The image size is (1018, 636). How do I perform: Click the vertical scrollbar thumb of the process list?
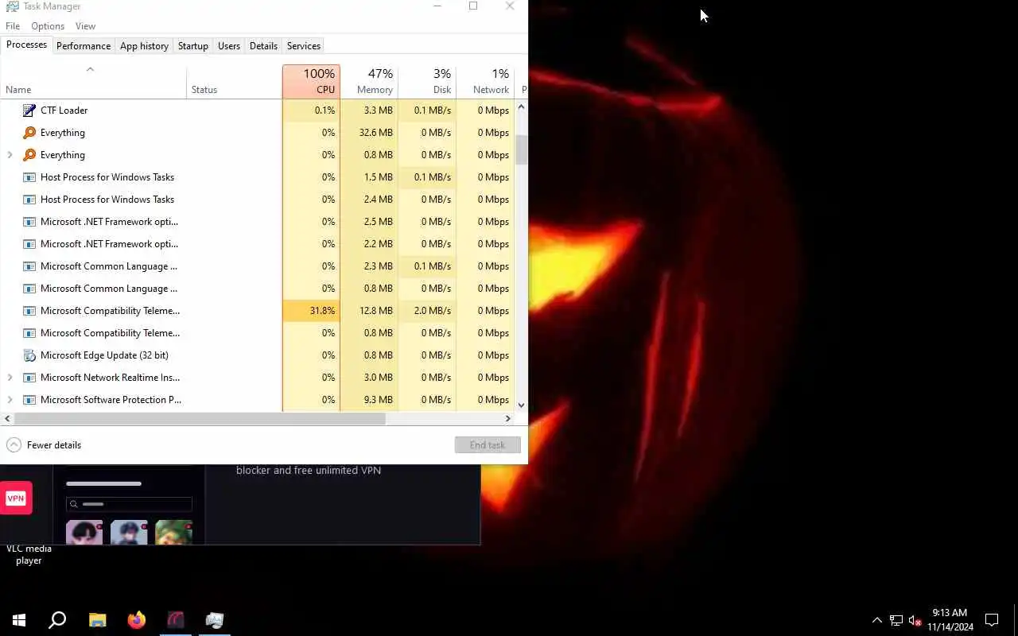pos(522,149)
